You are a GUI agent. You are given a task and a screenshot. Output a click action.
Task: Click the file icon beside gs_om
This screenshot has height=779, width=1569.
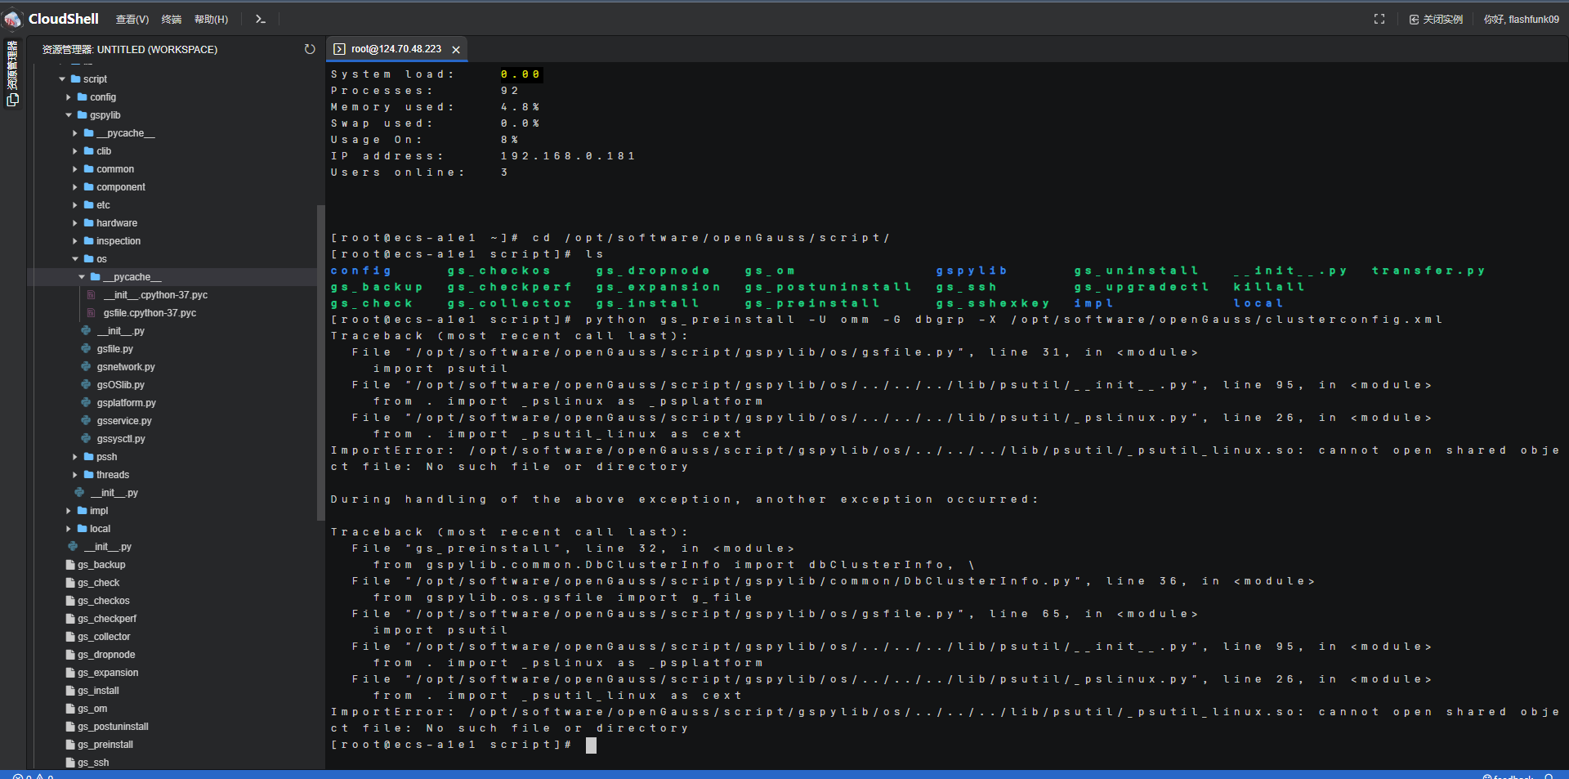(70, 709)
